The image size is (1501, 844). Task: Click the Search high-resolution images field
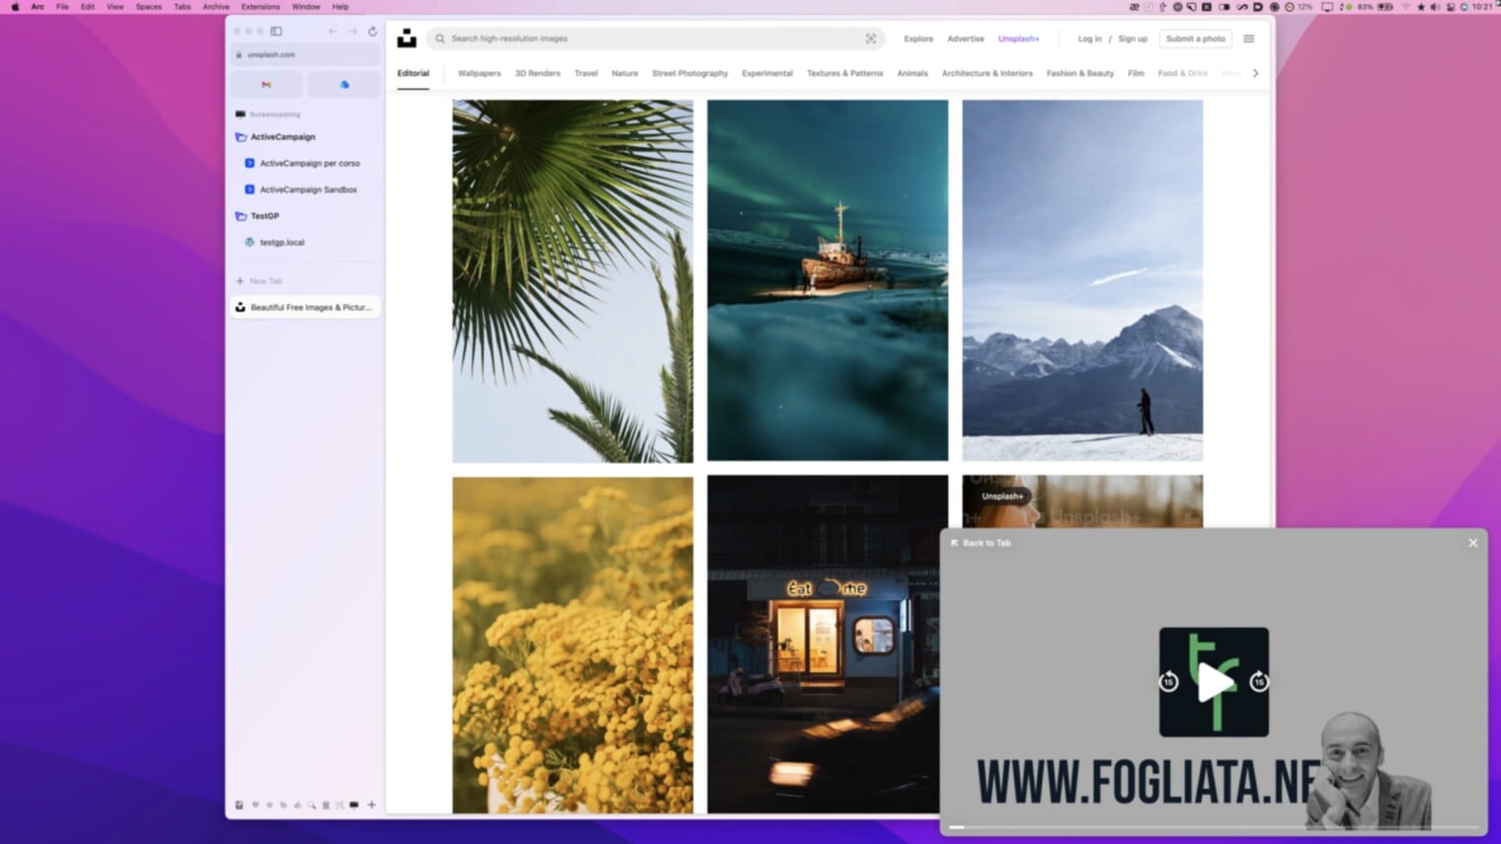(x=654, y=38)
